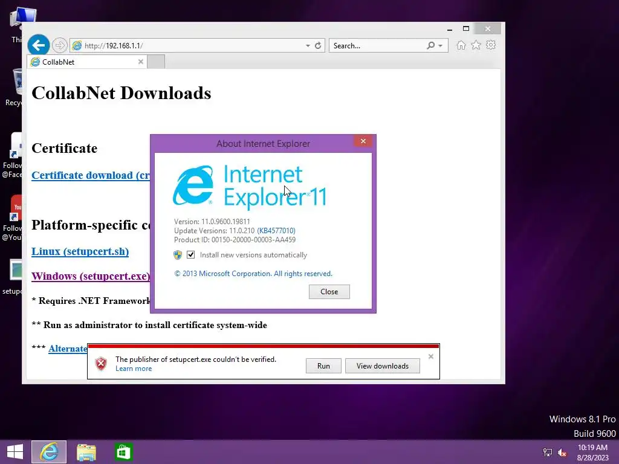The image size is (619, 464).
Task: Click the Microsoft Corporation copyright text
Action: 253,274
